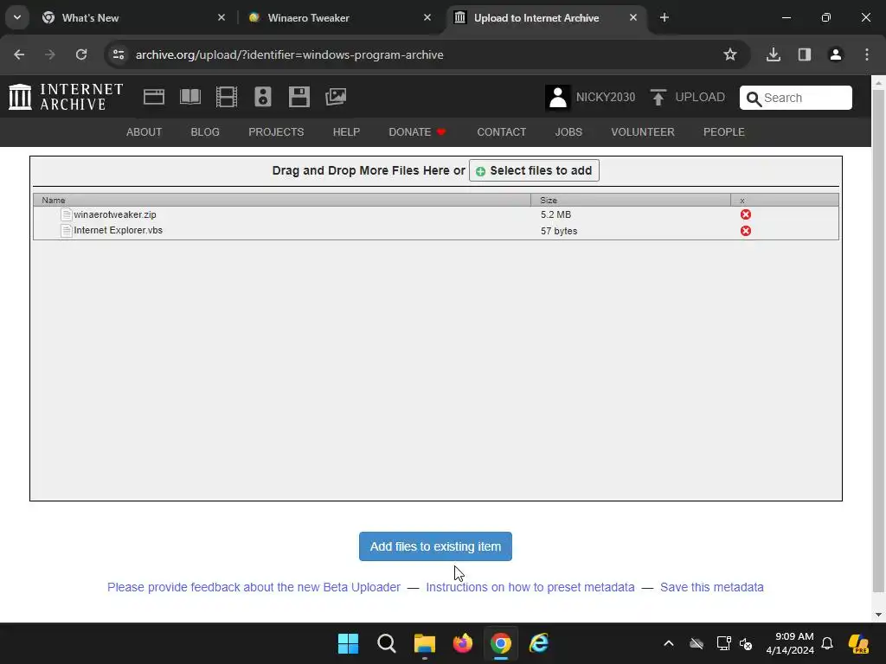Launch Firefox from the taskbar
The height and width of the screenshot is (664, 886).
463,643
